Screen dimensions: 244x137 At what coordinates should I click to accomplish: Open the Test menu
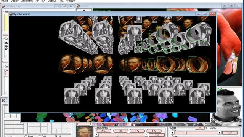pos(61,1)
